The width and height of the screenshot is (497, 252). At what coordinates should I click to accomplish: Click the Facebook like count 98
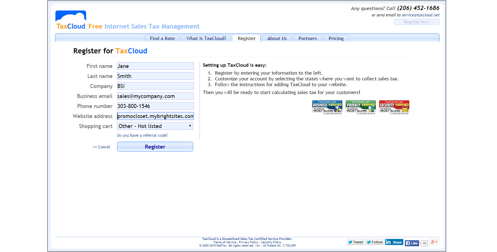point(425,243)
